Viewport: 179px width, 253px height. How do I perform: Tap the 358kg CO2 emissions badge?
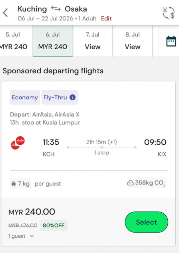(x=147, y=183)
